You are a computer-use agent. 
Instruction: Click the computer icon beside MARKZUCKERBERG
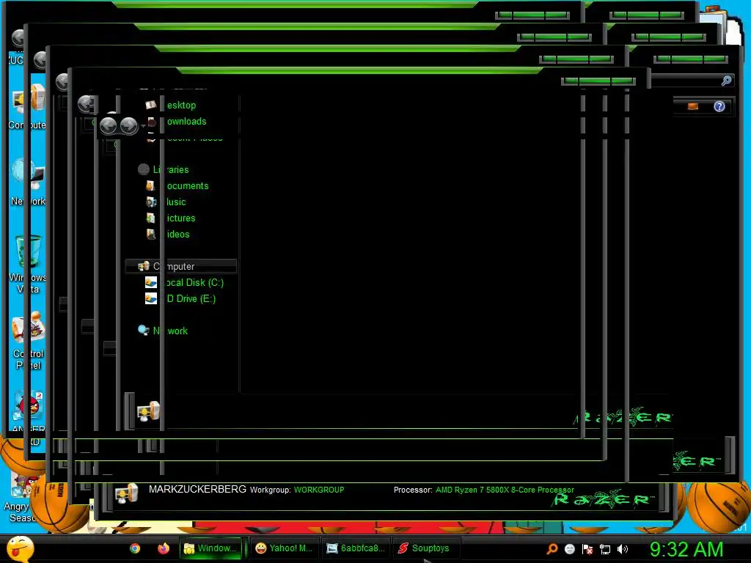click(x=127, y=493)
